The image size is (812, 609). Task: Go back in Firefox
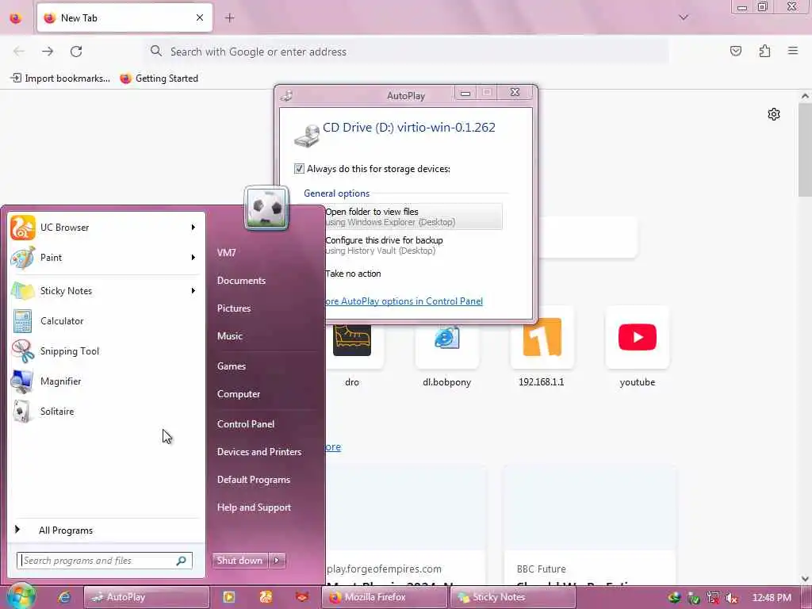(19, 52)
